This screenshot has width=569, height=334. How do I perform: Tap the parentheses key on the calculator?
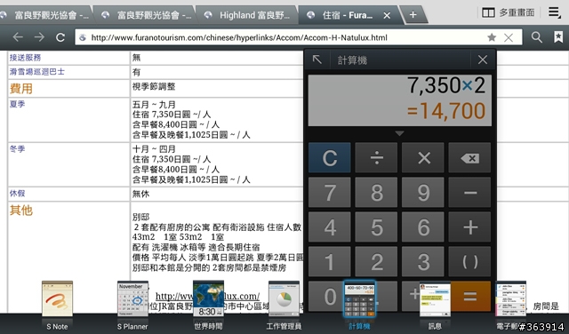coord(469,261)
